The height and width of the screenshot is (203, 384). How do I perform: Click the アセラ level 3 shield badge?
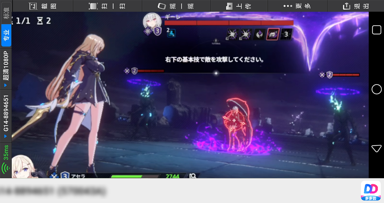(x=65, y=175)
